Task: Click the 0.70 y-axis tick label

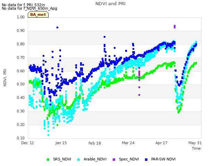Action: pos(21,58)
